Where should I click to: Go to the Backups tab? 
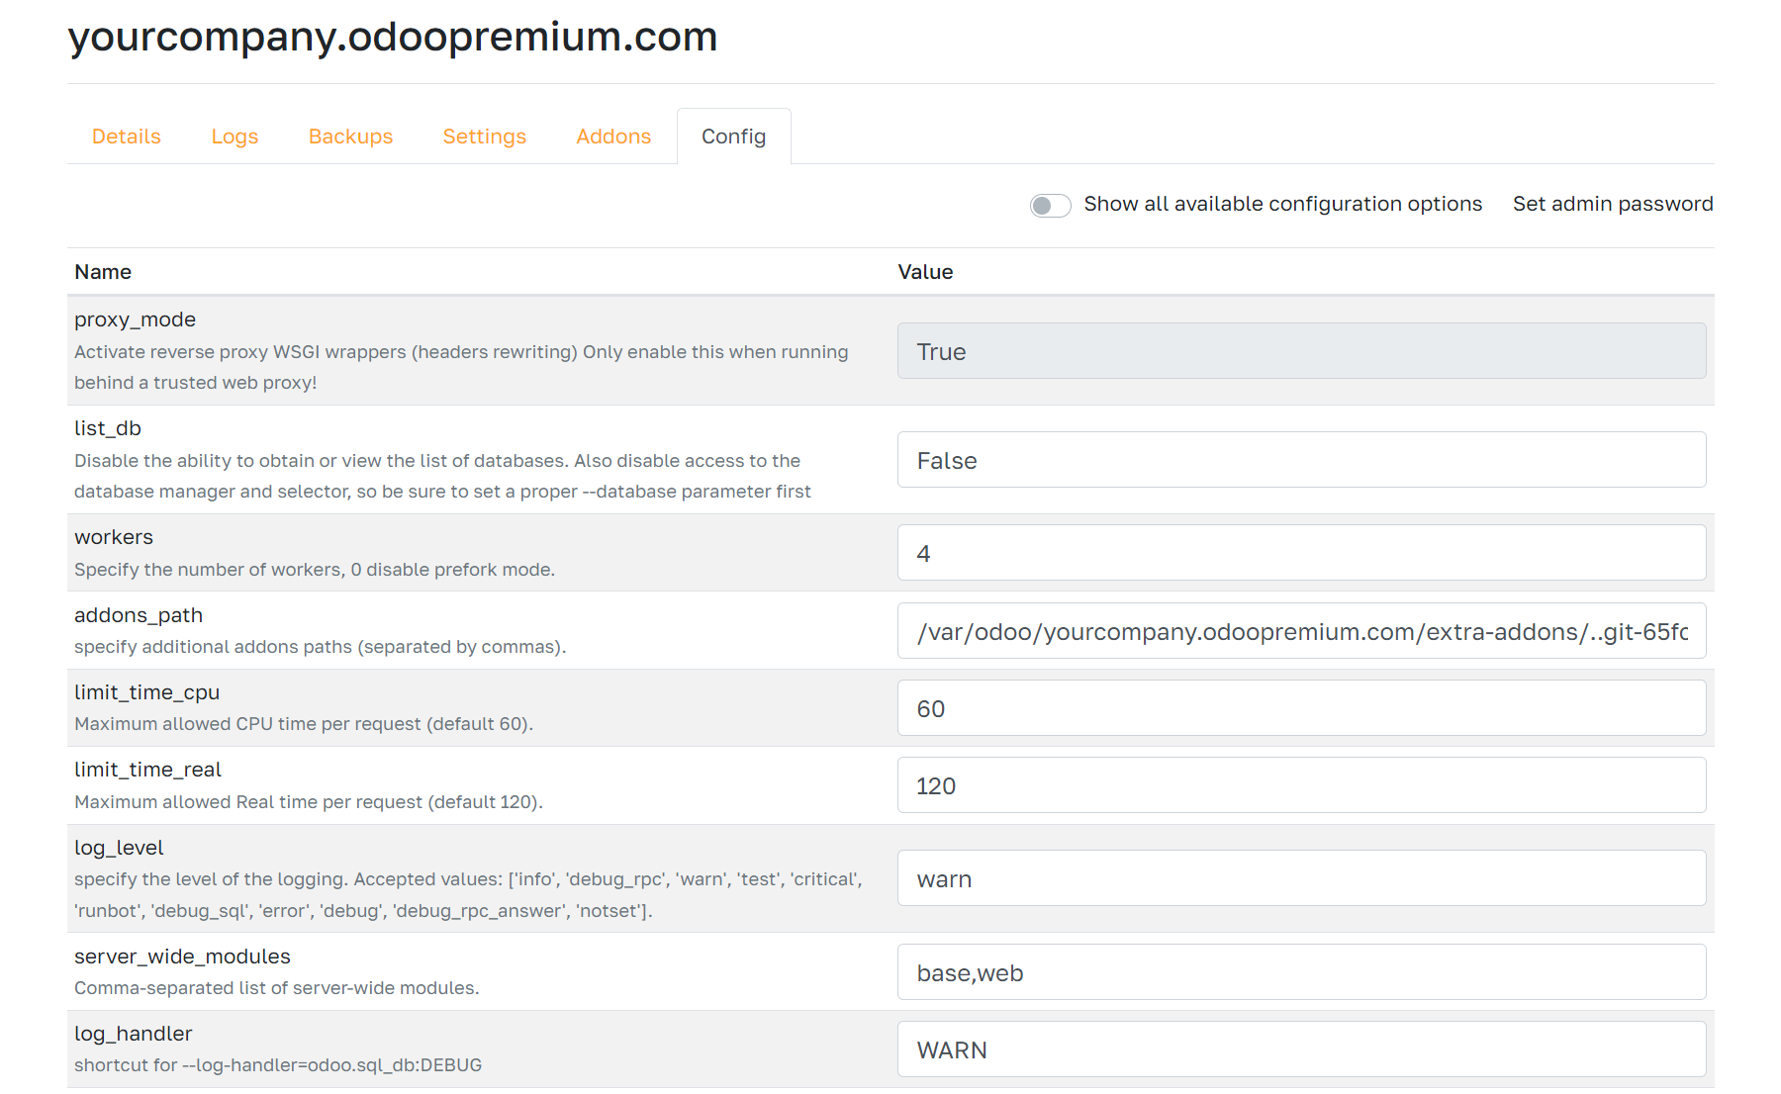(350, 137)
